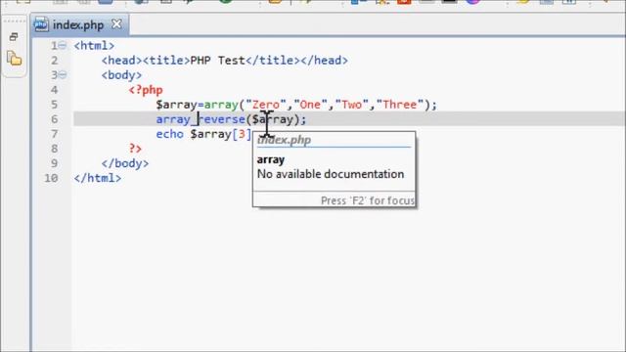Image resolution: width=626 pixels, height=352 pixels.
Task: Click the $array variable on line 5
Action: click(x=176, y=105)
